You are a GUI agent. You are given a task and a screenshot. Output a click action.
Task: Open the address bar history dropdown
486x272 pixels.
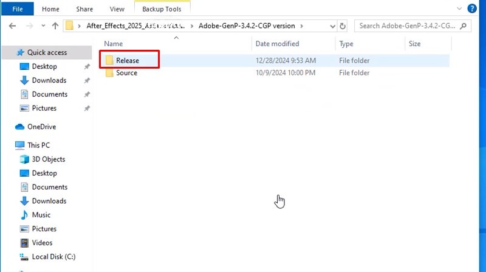[332, 26]
